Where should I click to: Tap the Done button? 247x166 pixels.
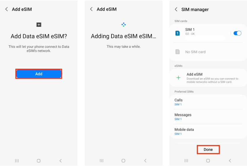tap(208, 150)
